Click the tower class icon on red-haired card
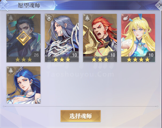 (x=87, y=18)
